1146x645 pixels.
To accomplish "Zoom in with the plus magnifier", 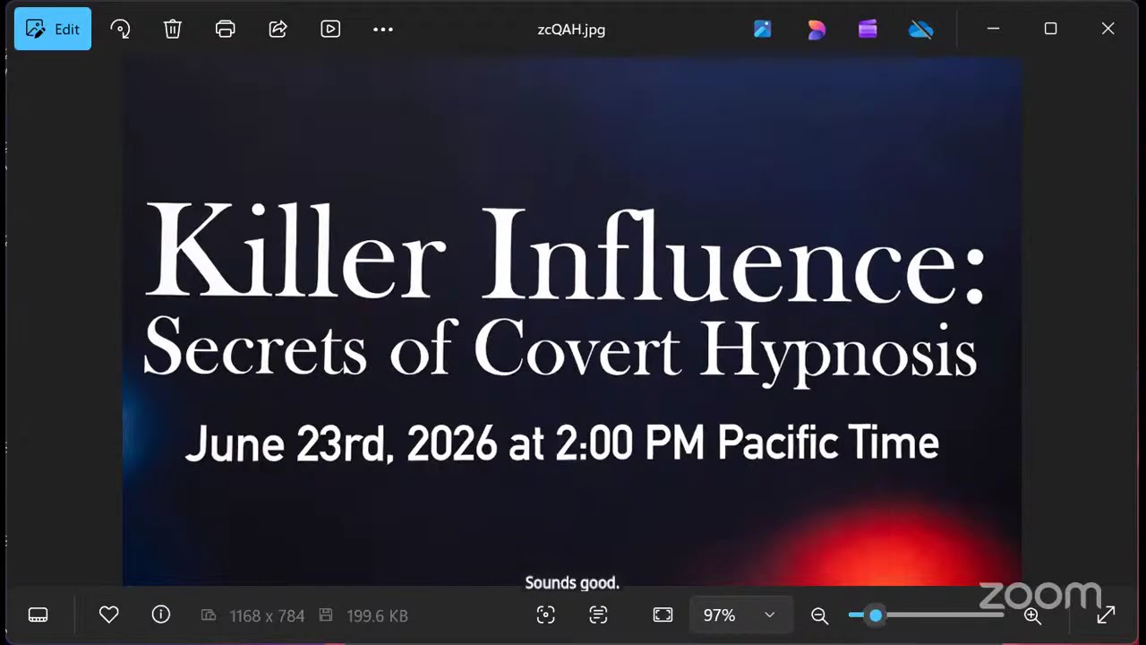I will click(1032, 615).
